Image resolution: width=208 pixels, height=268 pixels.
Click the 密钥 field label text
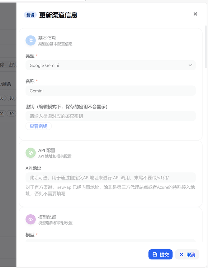(67, 107)
